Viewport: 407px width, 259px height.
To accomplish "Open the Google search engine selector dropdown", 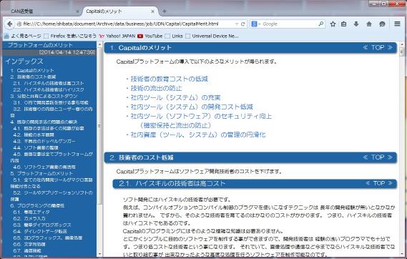I will coord(255,24).
